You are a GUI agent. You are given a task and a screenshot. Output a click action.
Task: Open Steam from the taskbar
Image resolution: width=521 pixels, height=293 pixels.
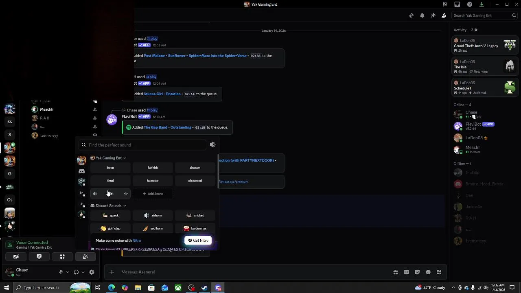[x=205, y=288]
